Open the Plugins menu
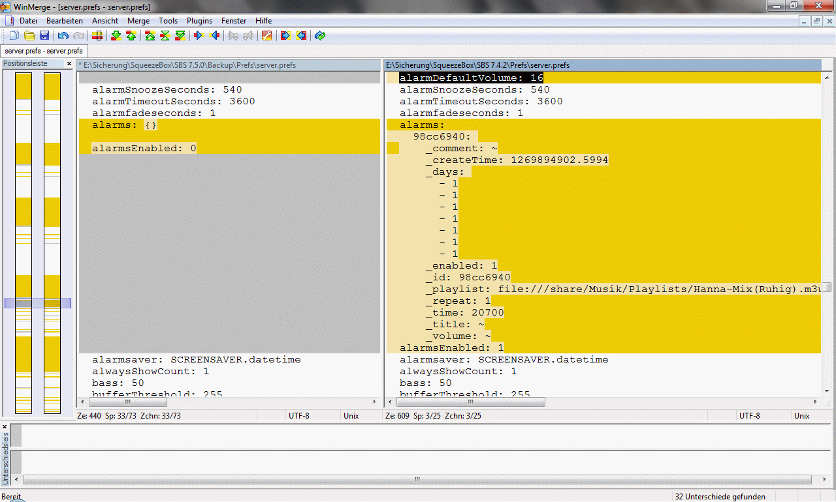This screenshot has width=836, height=502. (x=199, y=21)
